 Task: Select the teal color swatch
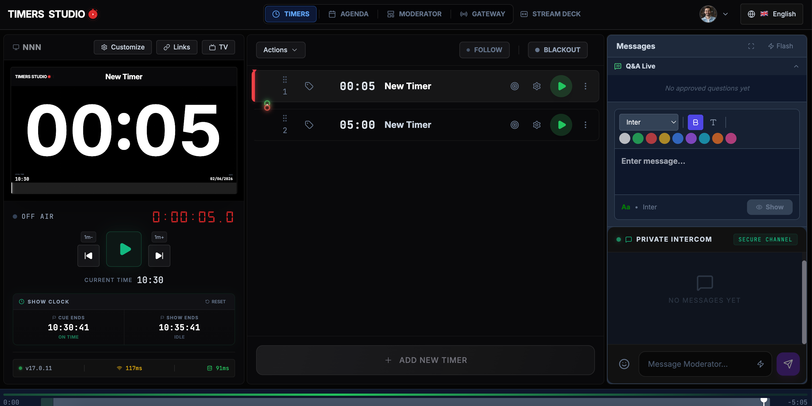click(704, 138)
